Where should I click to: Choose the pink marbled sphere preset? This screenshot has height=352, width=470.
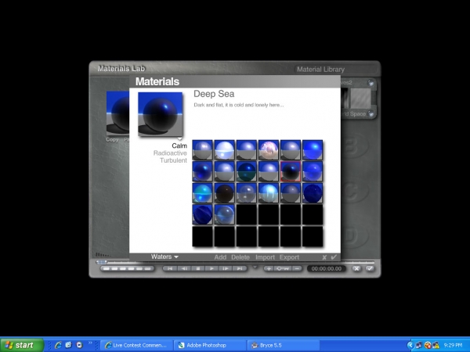(268, 150)
